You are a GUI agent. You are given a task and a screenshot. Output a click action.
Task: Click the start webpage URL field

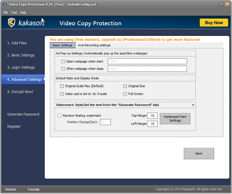click(147, 61)
